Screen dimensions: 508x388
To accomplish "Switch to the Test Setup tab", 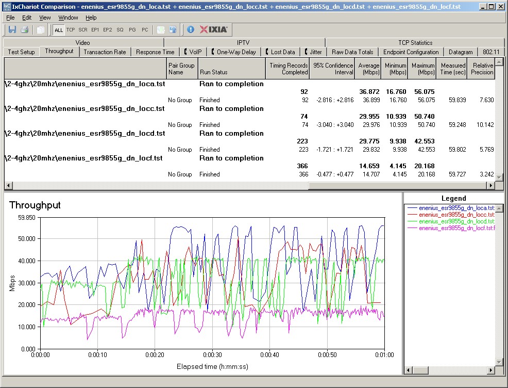I will (x=22, y=52).
